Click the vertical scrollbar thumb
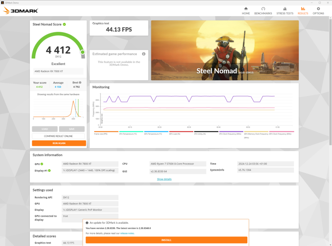Image resolution: width=332 pixels, height=246 pixels. coord(330,82)
